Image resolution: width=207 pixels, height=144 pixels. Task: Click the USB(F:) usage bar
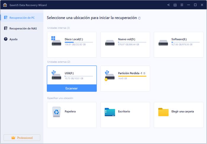pyautogui.click(x=79, y=76)
